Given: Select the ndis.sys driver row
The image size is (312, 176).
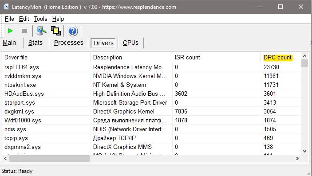Looking at the screenshot, I should click(151, 129).
